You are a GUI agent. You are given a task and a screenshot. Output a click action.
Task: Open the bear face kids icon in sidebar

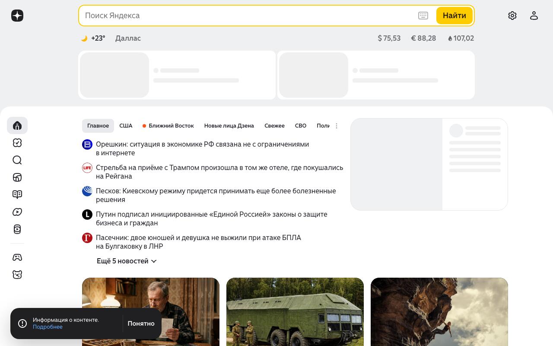pyautogui.click(x=17, y=275)
